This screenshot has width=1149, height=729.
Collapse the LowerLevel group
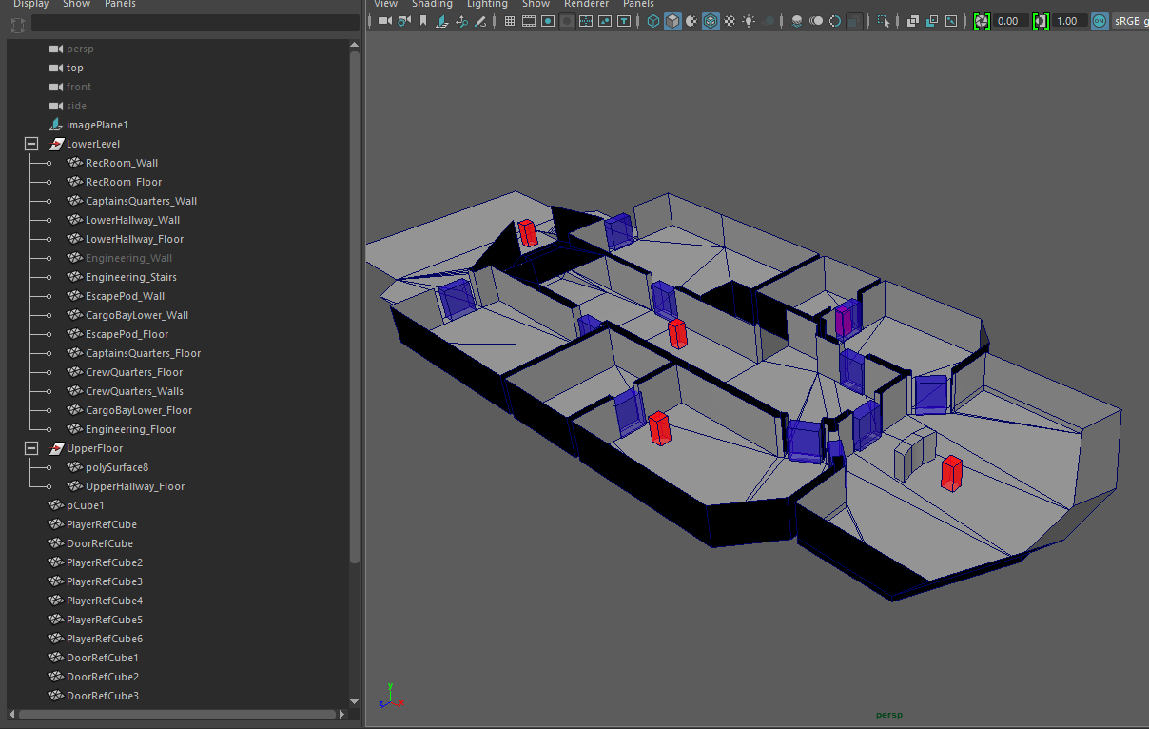click(x=31, y=144)
